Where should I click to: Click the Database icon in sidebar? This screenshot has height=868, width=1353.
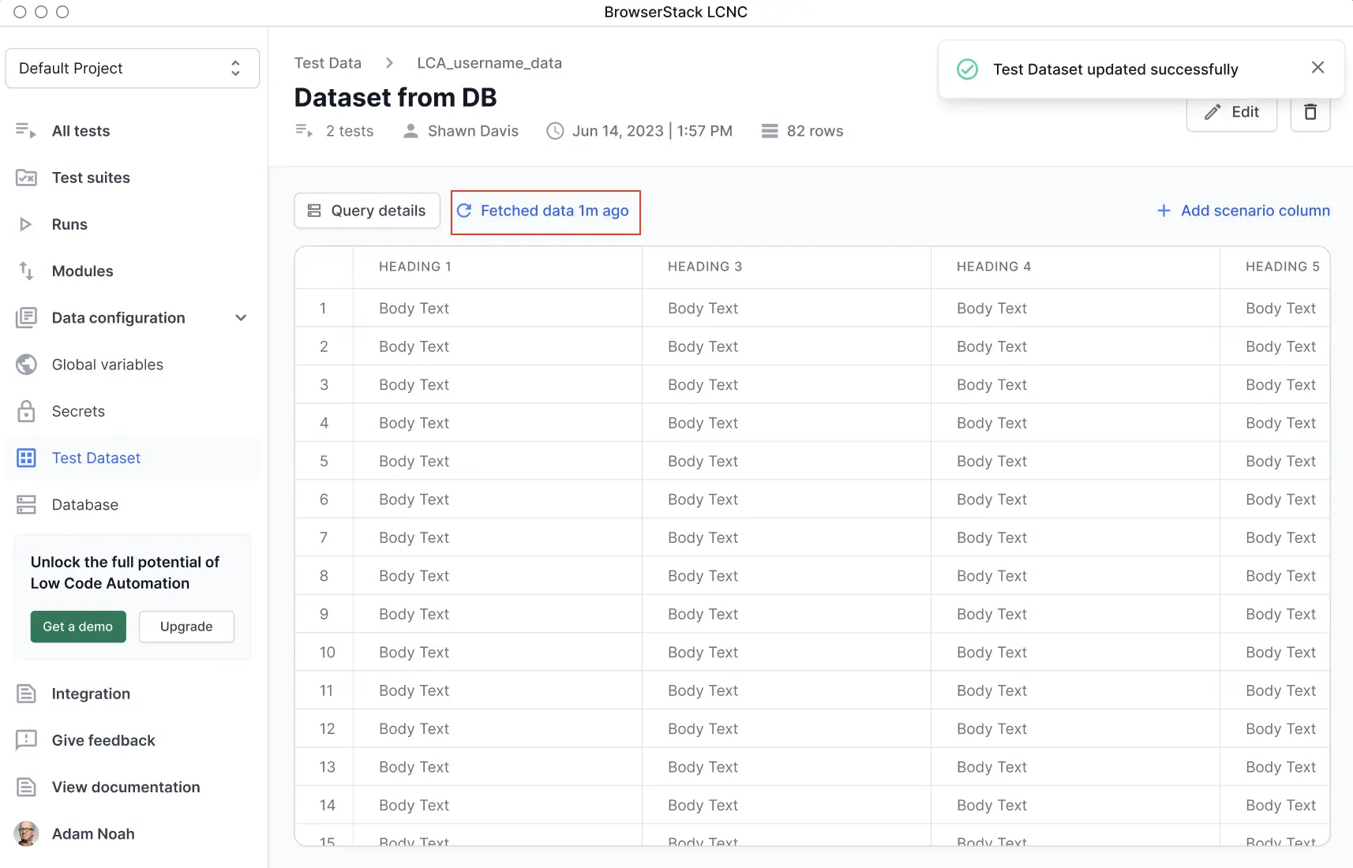(26, 505)
